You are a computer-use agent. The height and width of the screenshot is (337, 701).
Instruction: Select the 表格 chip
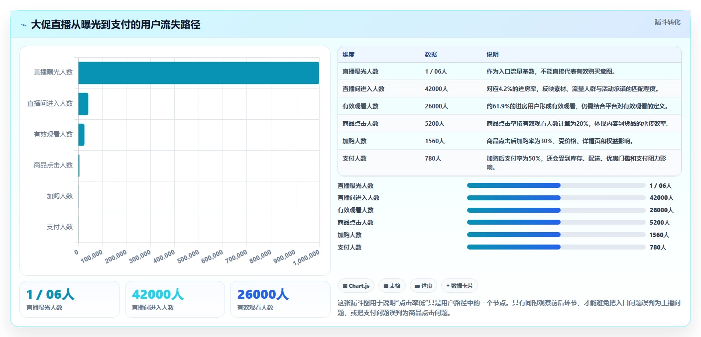pos(392,286)
